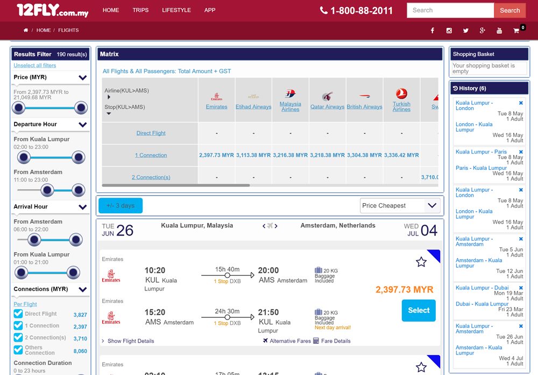The image size is (538, 375).
Task: Click 2 Connection(s) matrix row link
Action: 151,177
